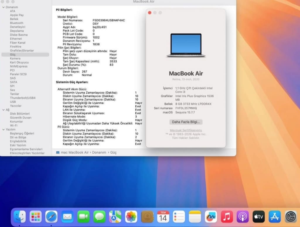Select the highlighted Güç sidebar item
The height and width of the screenshot is (227, 300).
pos(25,55)
